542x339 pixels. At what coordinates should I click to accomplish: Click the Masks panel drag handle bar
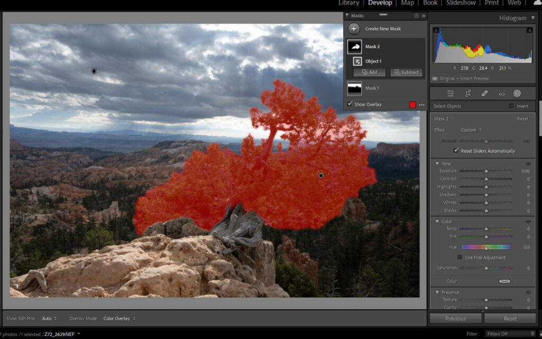[383, 15]
